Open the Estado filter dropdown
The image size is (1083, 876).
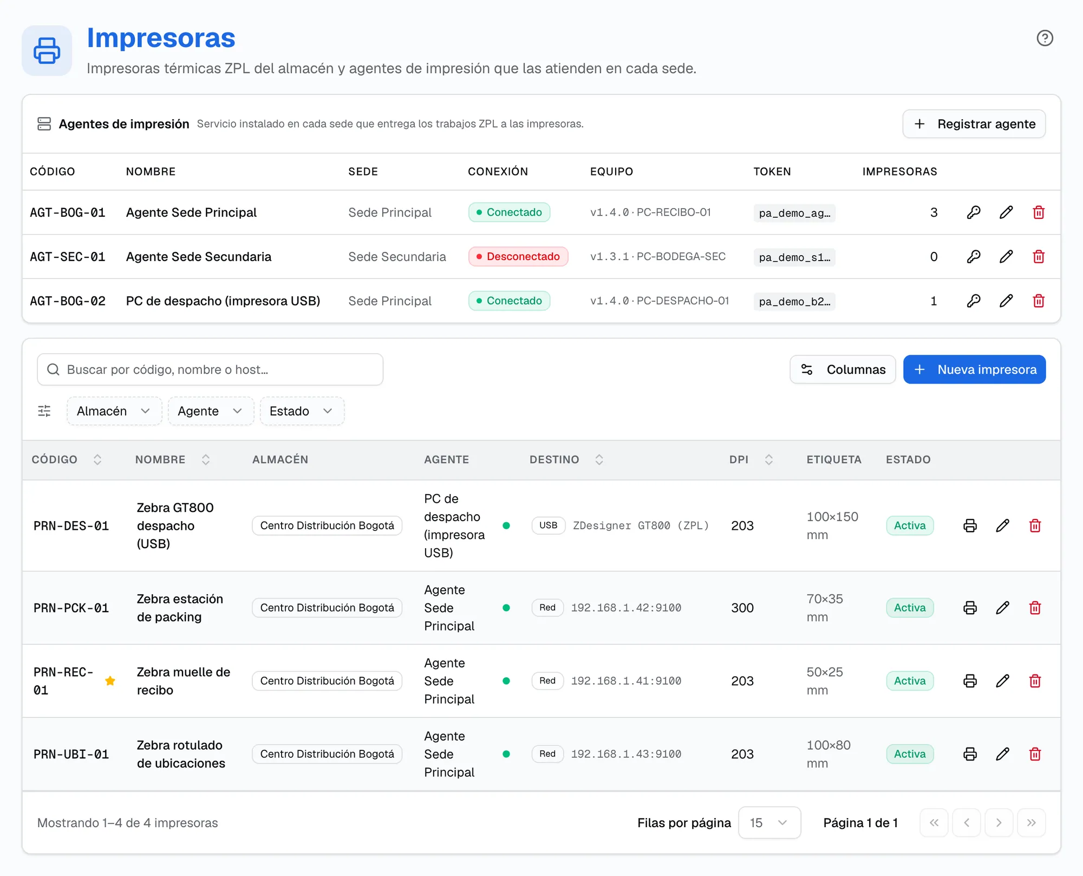302,411
